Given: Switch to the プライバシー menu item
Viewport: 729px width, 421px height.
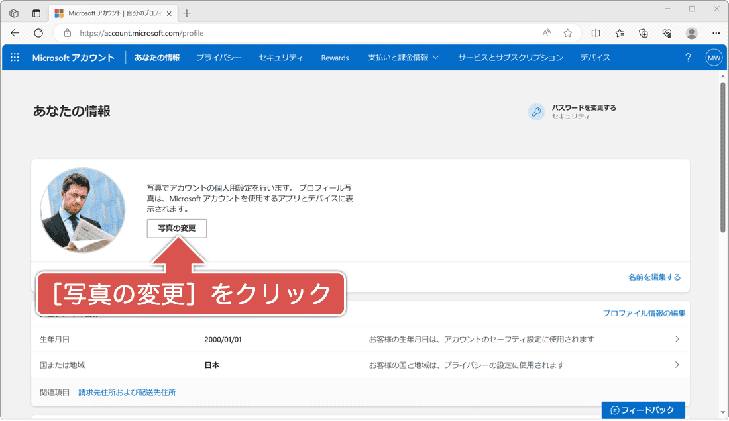Looking at the screenshot, I should [219, 58].
